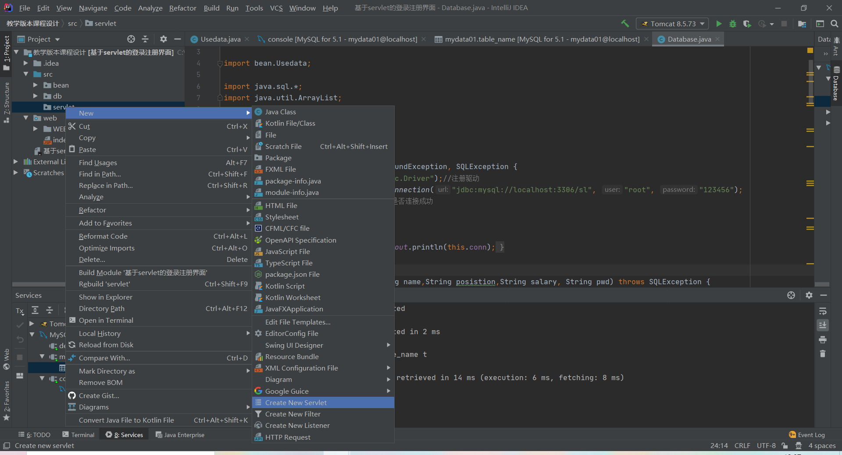The height and width of the screenshot is (455, 842).
Task: Open Java Enterprise tool window
Action: pyautogui.click(x=180, y=435)
